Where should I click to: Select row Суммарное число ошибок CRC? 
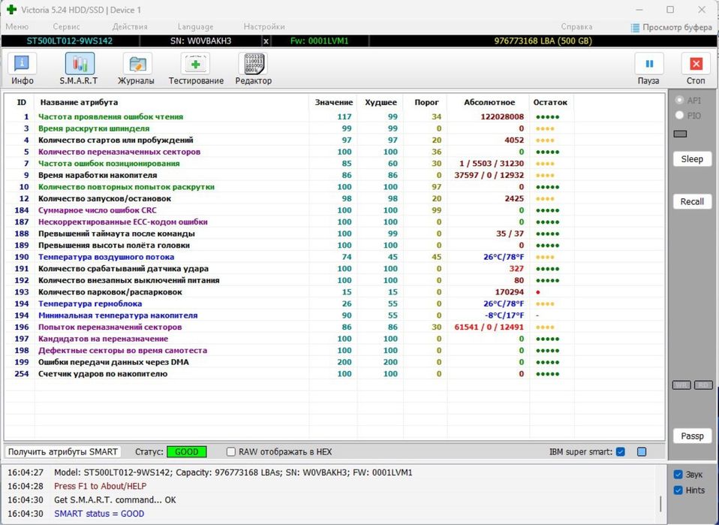click(334, 210)
